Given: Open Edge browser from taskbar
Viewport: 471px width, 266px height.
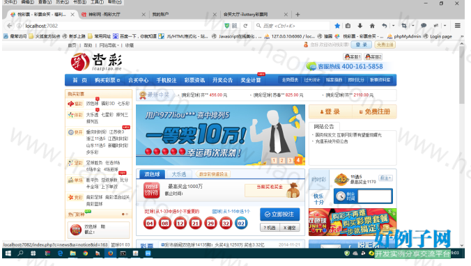Looking at the screenshot, I should 60,253.
